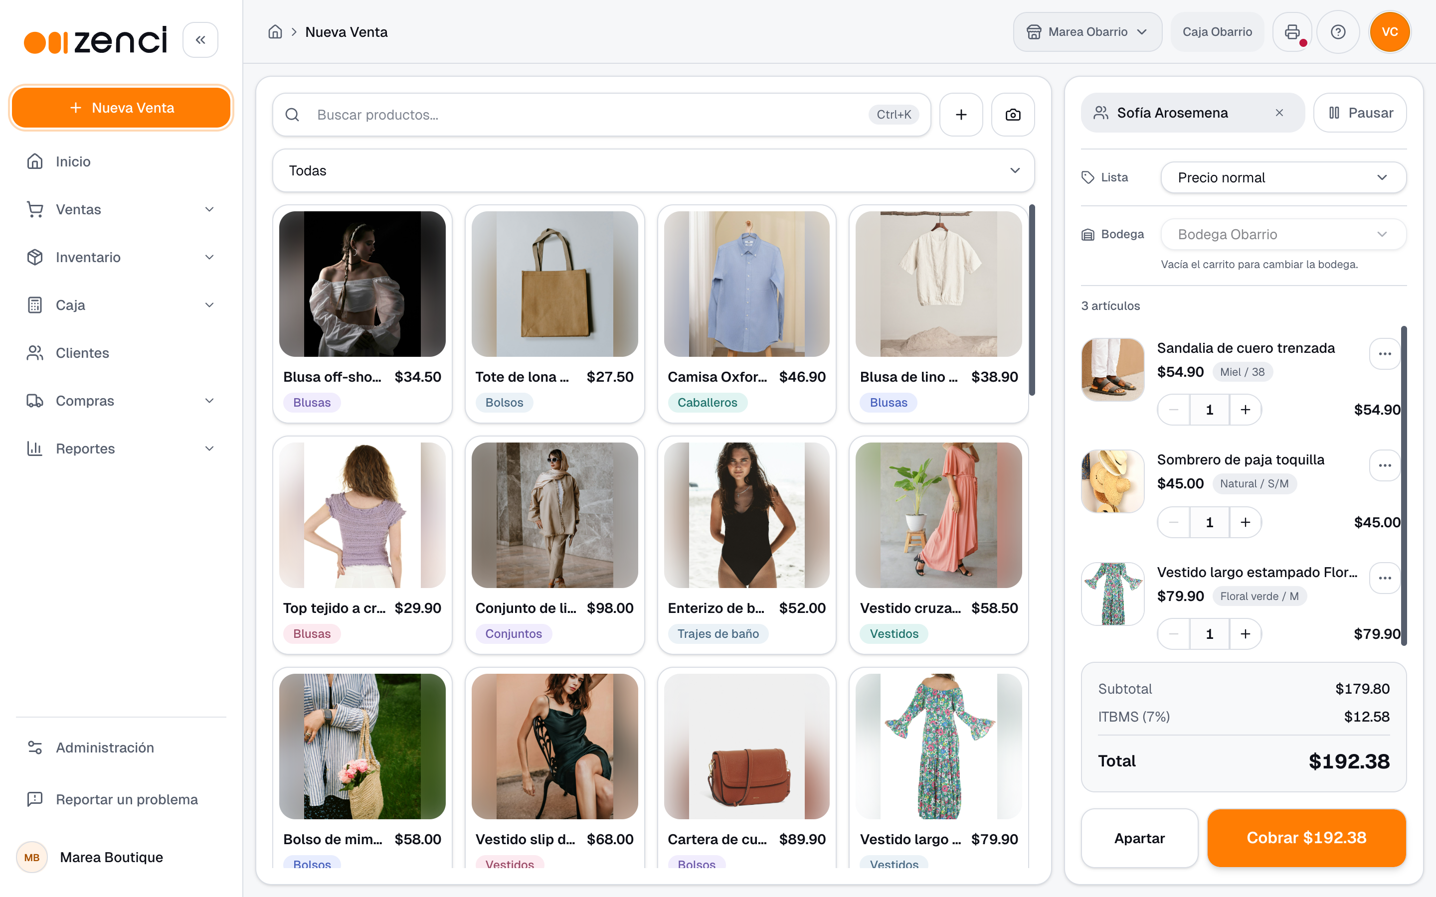This screenshot has height=897, width=1436.
Task: Open Reportar un problema
Action: point(121,800)
